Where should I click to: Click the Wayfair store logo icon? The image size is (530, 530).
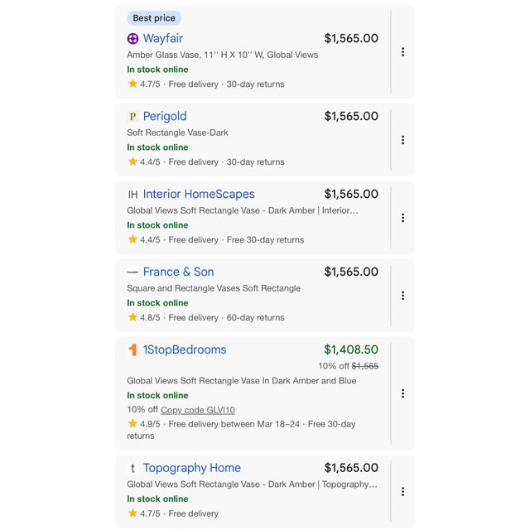132,39
